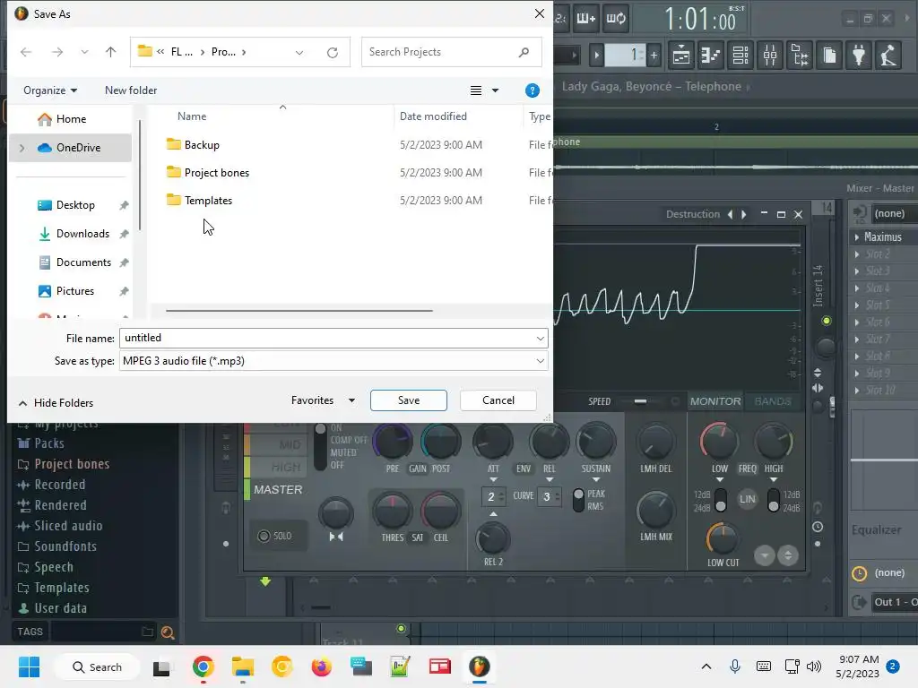Open the view options dropdown arrow
The height and width of the screenshot is (688, 918).
pyautogui.click(x=495, y=90)
